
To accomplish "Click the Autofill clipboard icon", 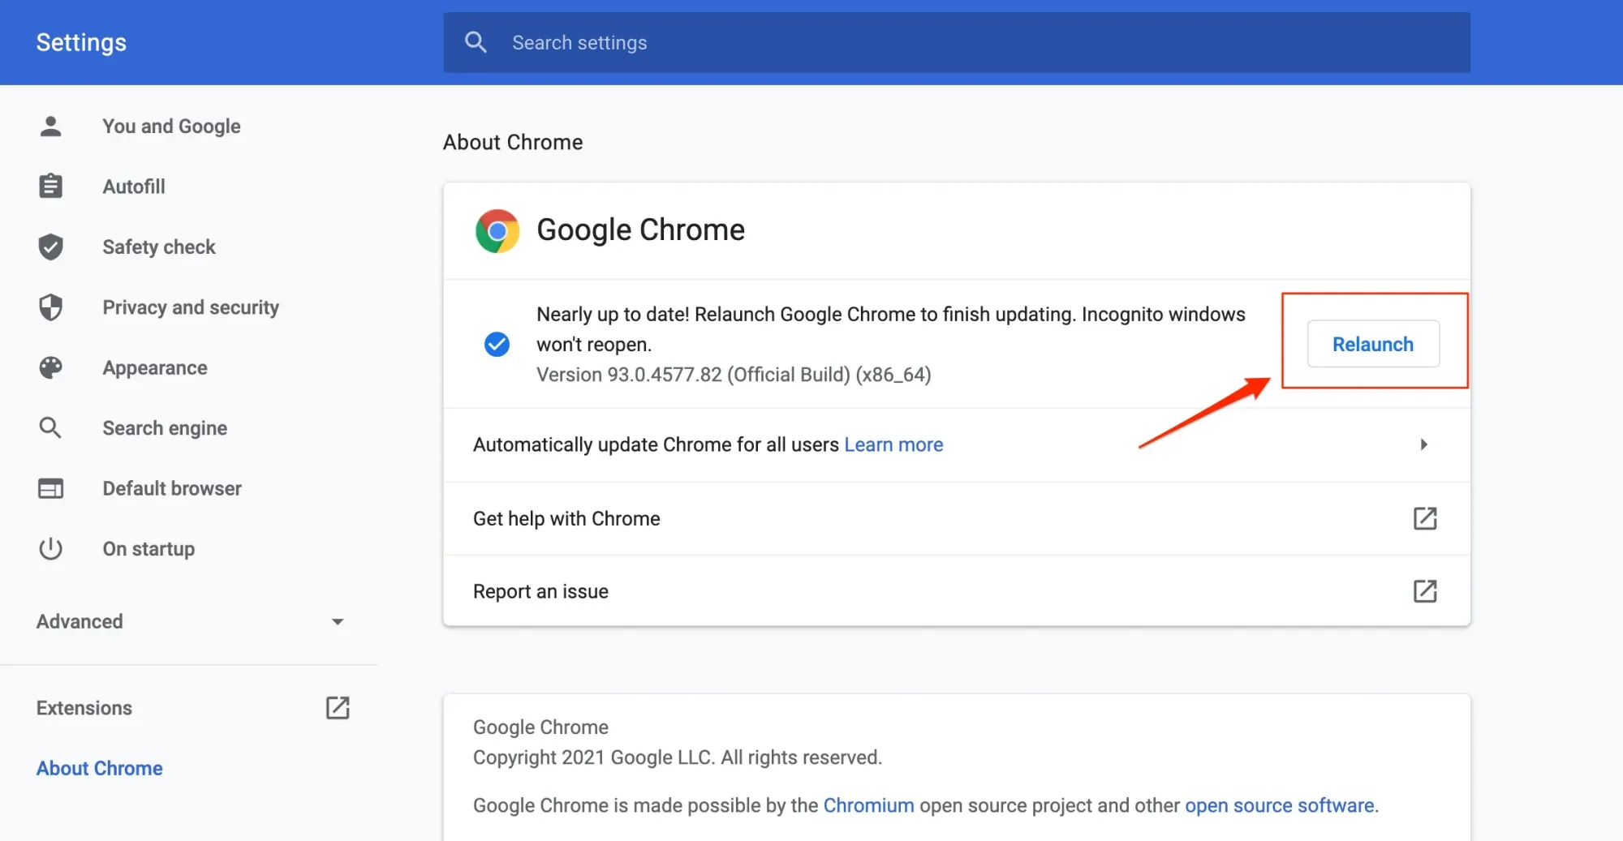I will pos(50,186).
